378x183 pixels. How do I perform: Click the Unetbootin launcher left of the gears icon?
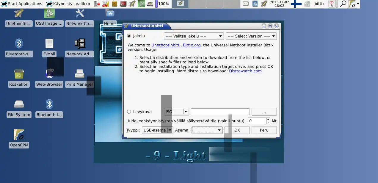click(132, 4)
